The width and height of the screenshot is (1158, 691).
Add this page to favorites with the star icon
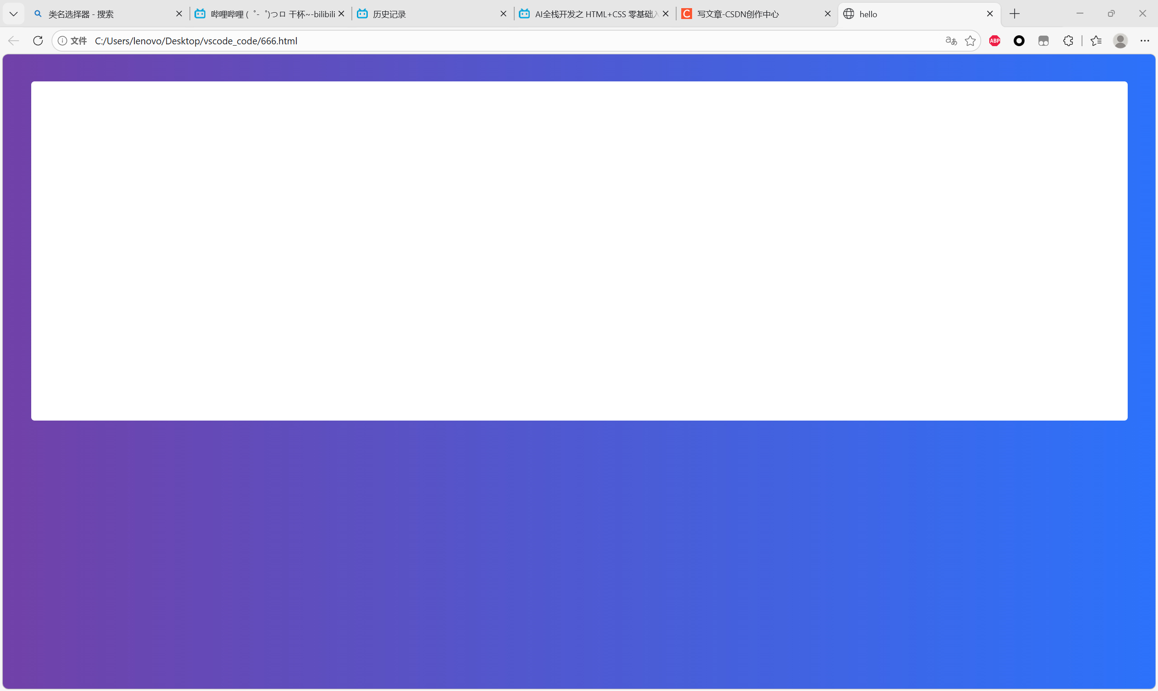point(970,41)
